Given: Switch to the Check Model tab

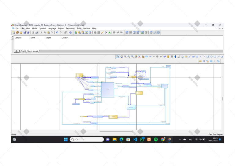Looking at the screenshot, I should [x=32, y=51].
